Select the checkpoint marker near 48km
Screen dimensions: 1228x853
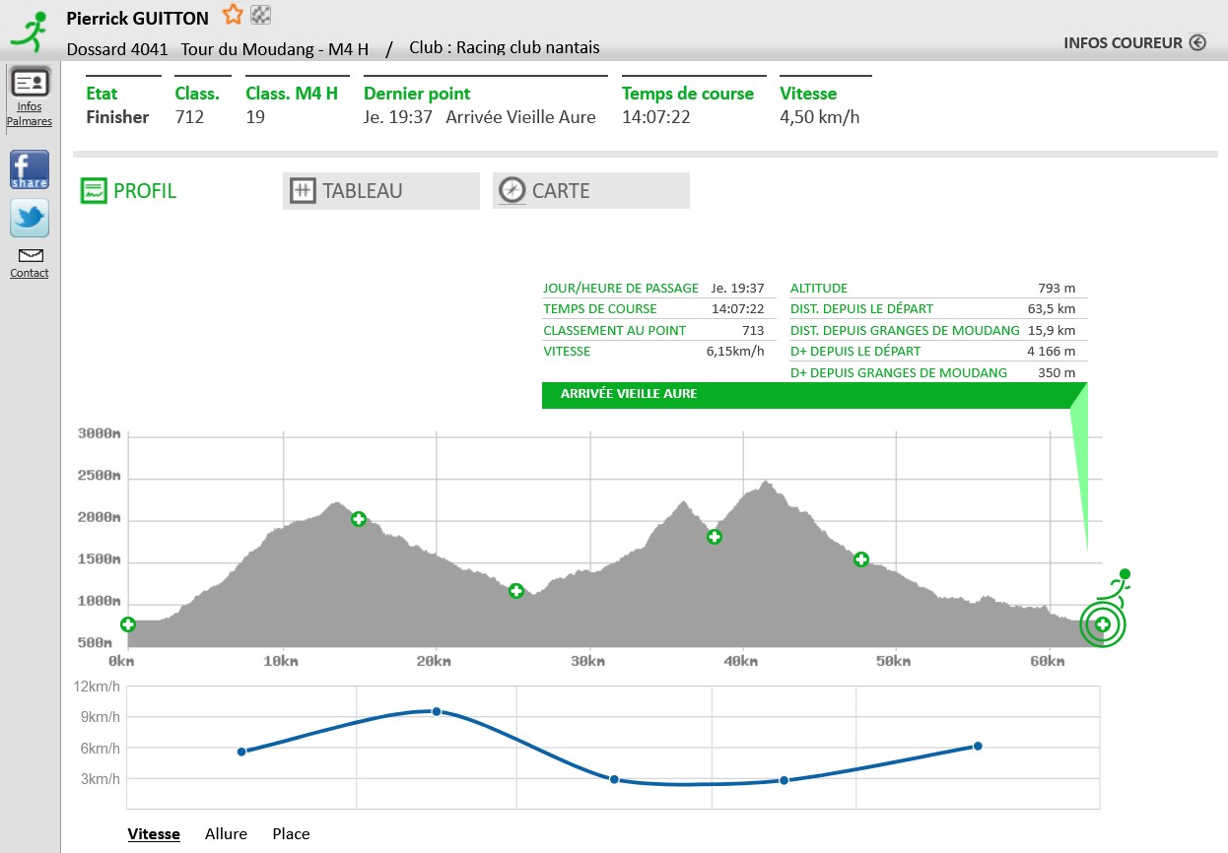pyautogui.click(x=861, y=559)
